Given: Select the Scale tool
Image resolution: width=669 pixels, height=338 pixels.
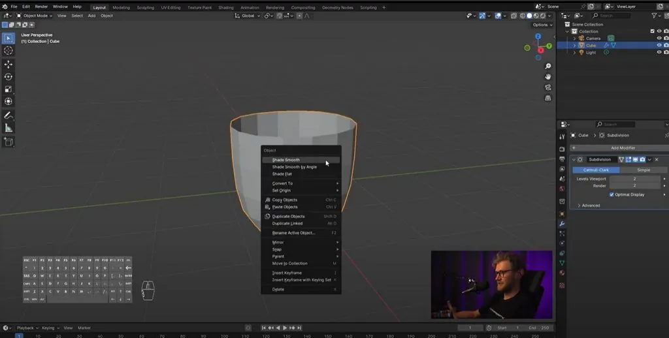Looking at the screenshot, I should coord(8,89).
